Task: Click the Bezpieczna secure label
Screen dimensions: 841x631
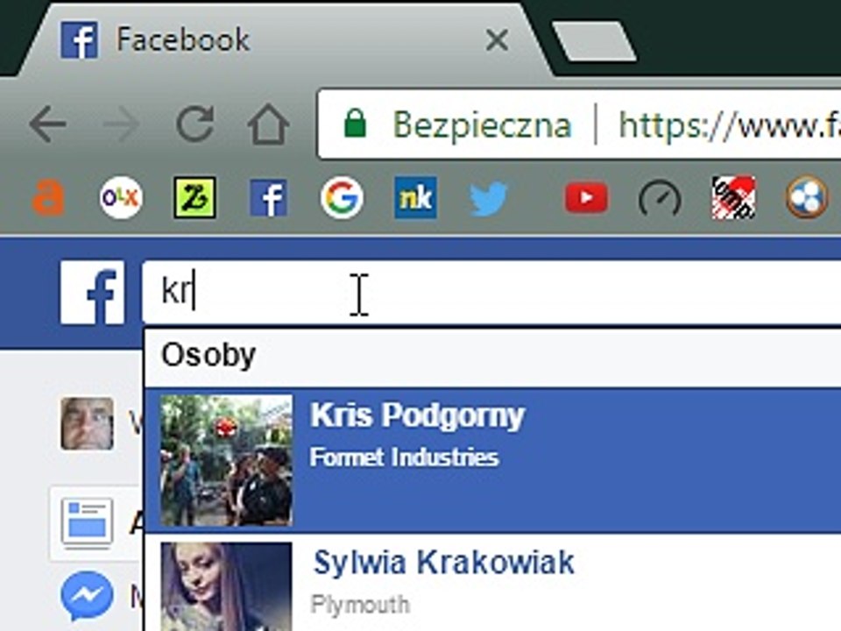Action: pyautogui.click(x=482, y=125)
